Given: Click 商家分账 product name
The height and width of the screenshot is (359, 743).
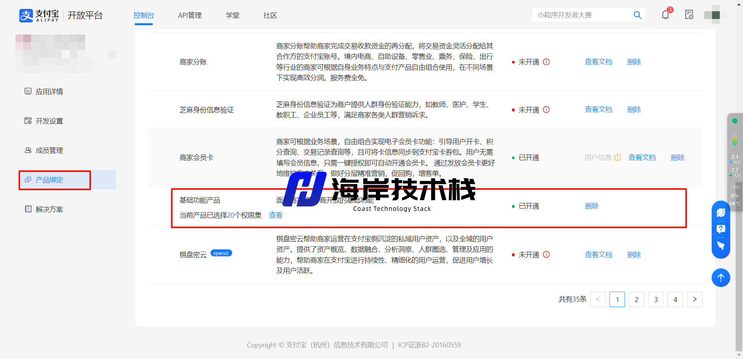Looking at the screenshot, I should (193, 62).
